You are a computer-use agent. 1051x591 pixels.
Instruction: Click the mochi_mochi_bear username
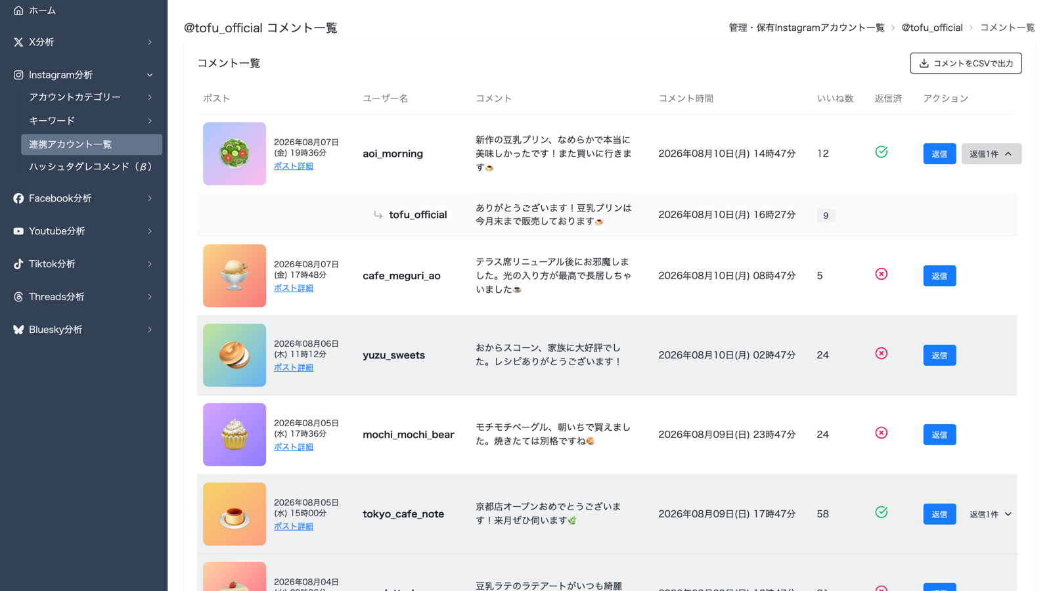pyautogui.click(x=409, y=435)
